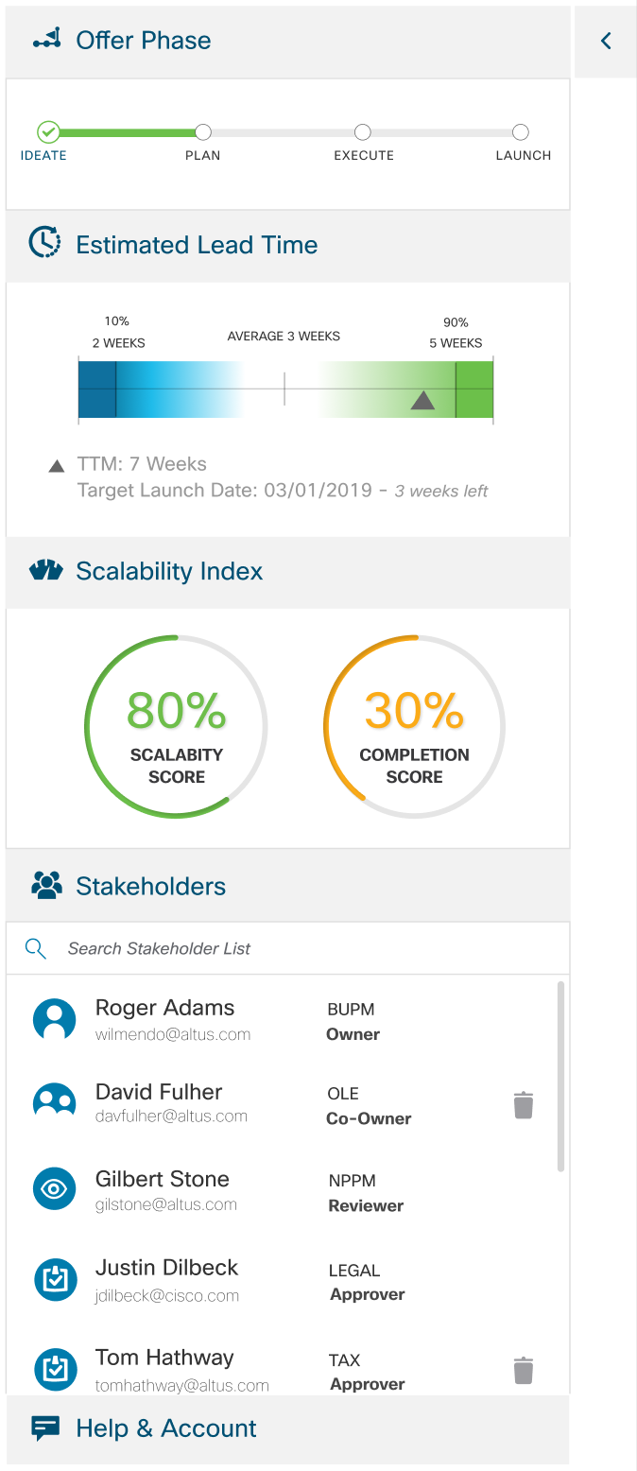Click the Estimated Lead Time clock icon
This screenshot has width=637, height=1471.
coord(44,243)
